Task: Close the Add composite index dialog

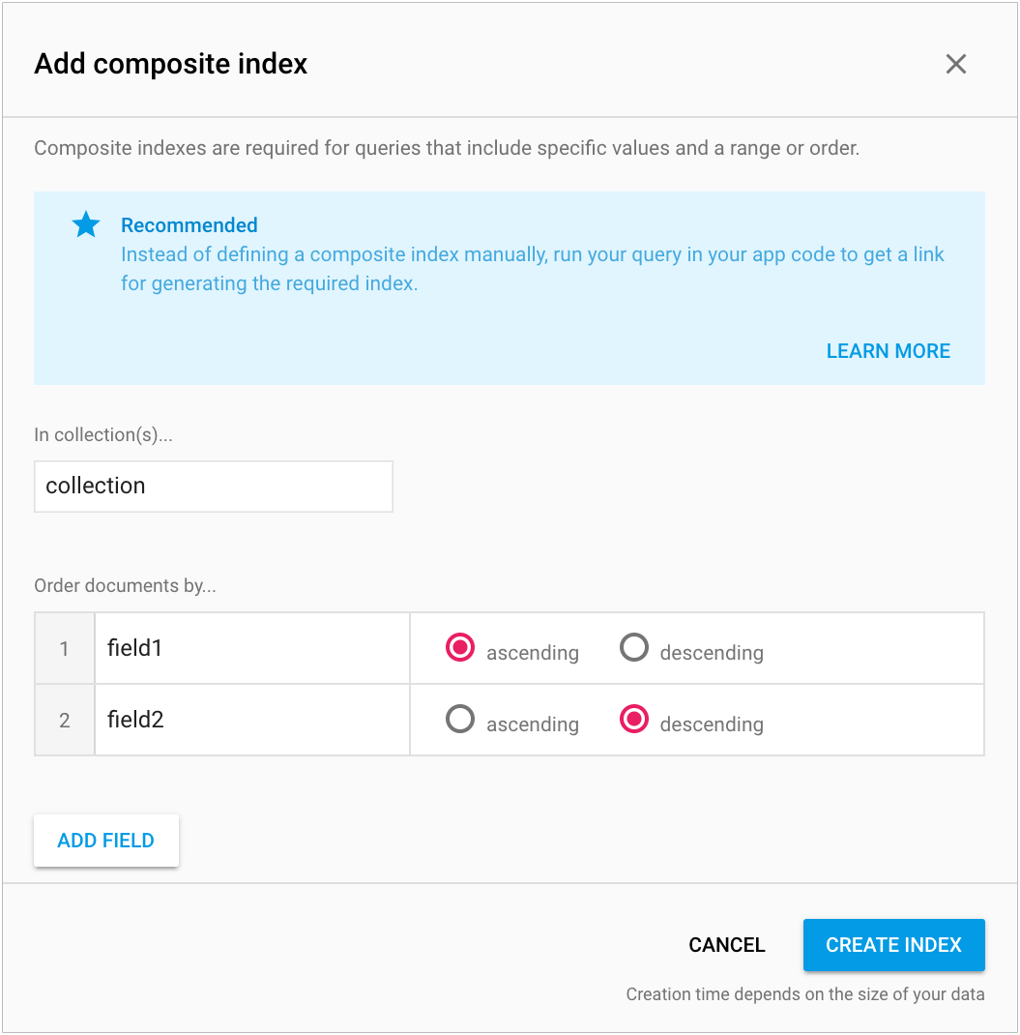Action: tap(955, 64)
